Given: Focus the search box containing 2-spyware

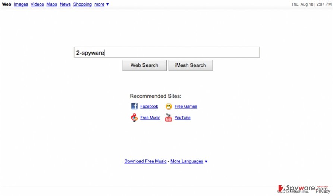Looking at the screenshot, I should tap(167, 52).
